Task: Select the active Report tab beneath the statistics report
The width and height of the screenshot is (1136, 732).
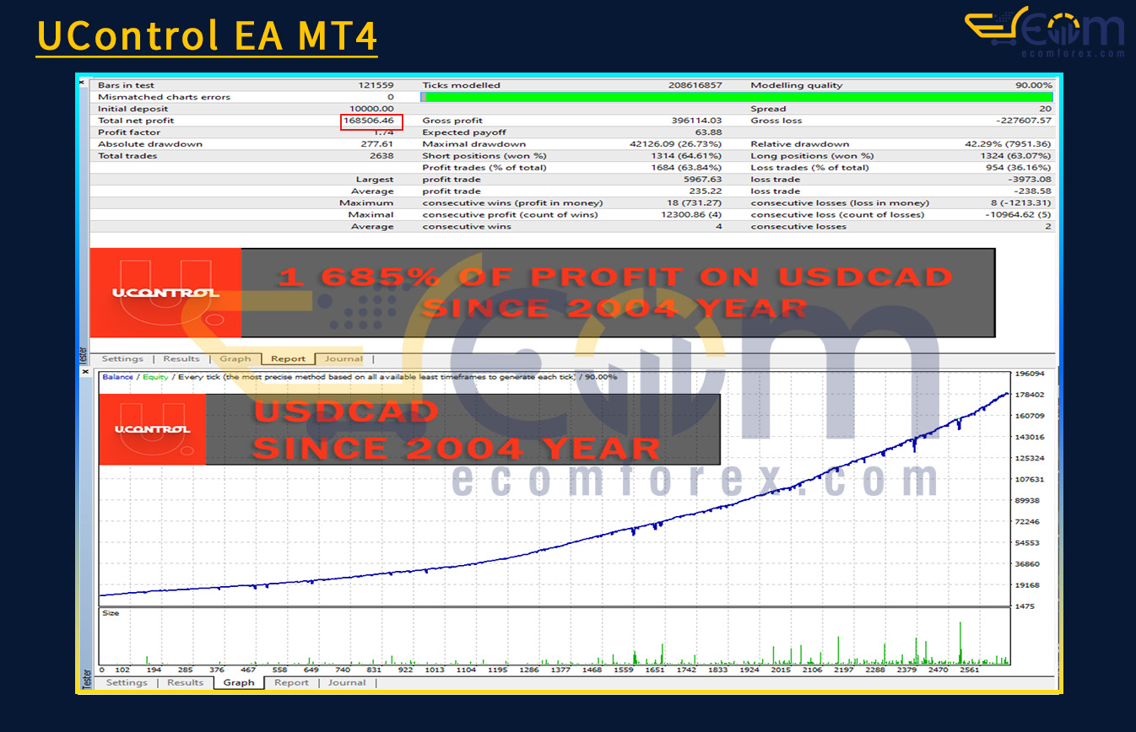Action: (x=288, y=359)
